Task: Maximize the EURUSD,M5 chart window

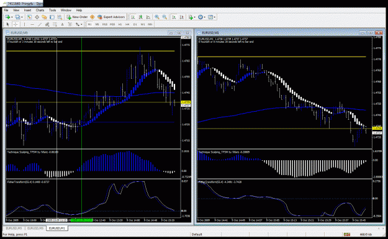Action: pos(179,33)
